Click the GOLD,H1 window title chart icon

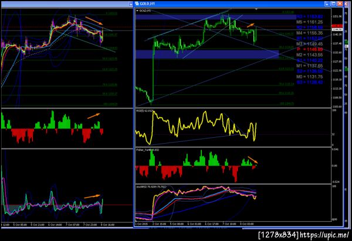coord(137,4)
